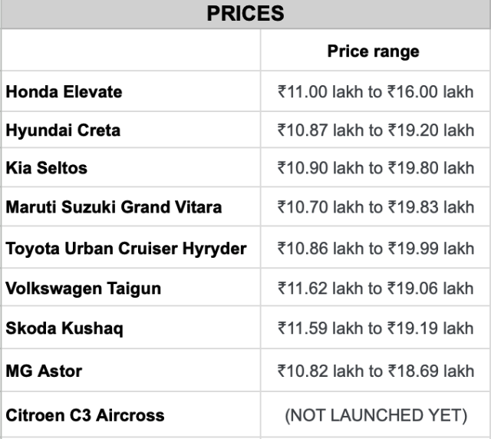Image resolution: width=491 pixels, height=439 pixels.
Task: Select the ₹10.87 lakh to ₹19.20 lakh cell
Action: coord(375,130)
